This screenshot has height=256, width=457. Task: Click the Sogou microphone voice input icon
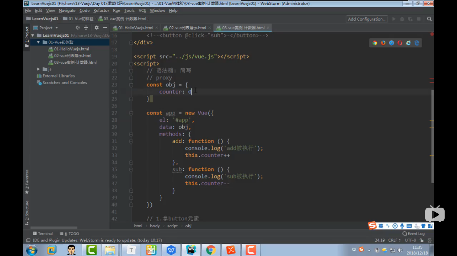point(402,226)
